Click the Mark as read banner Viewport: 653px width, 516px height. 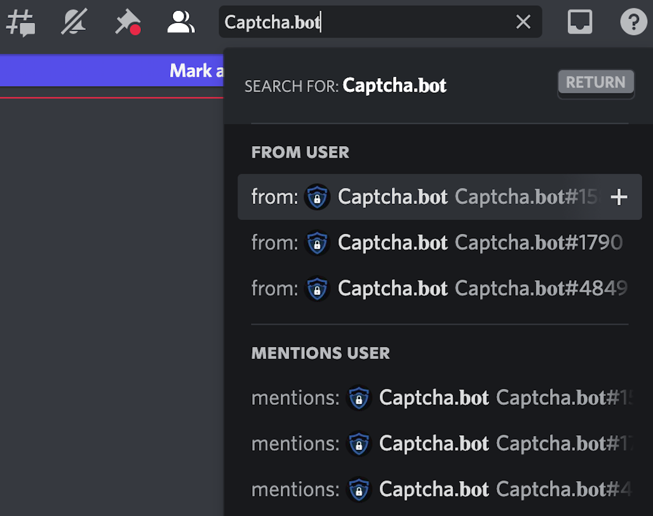pyautogui.click(x=112, y=71)
